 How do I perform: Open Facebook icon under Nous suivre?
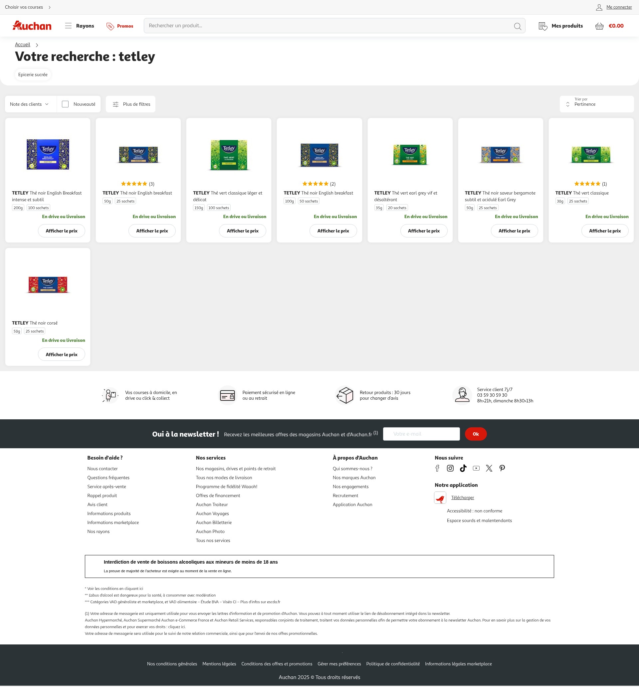[437, 468]
